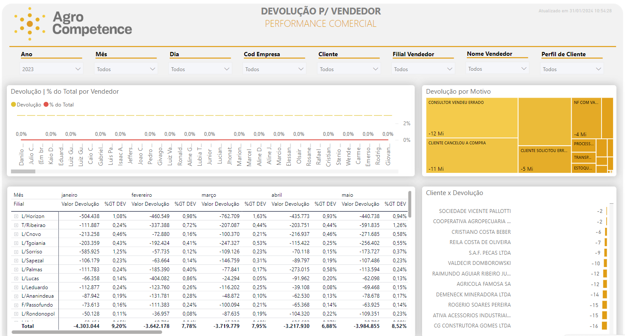Expand the L/Sorriso branch row
625x336 pixels.
click(x=16, y=252)
